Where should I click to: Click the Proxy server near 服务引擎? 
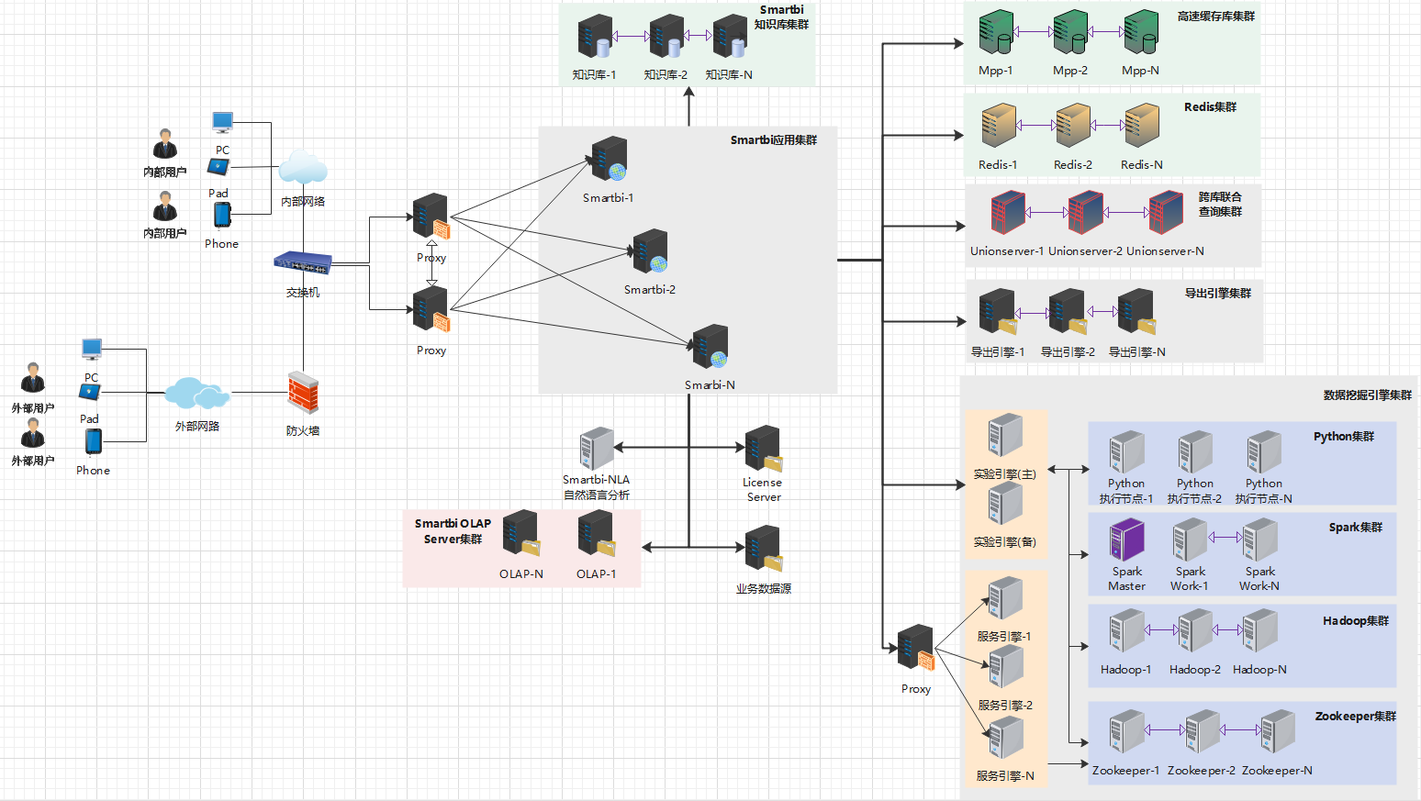(916, 648)
